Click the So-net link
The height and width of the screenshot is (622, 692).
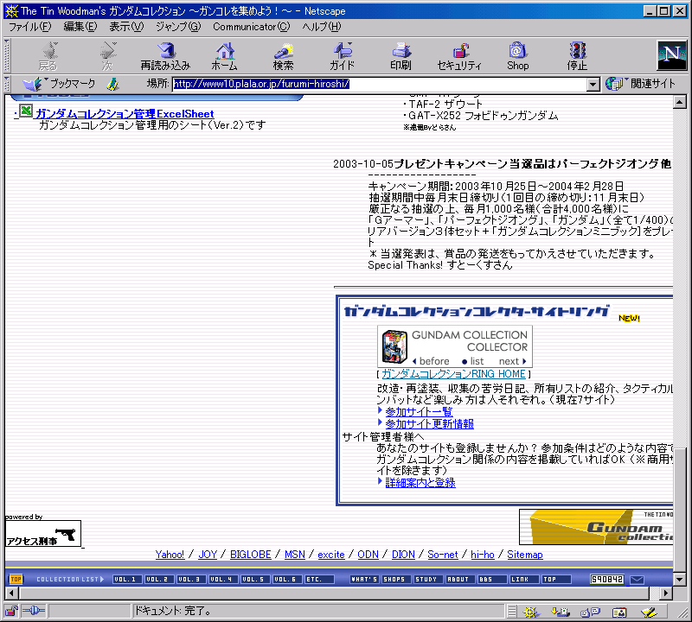click(443, 555)
